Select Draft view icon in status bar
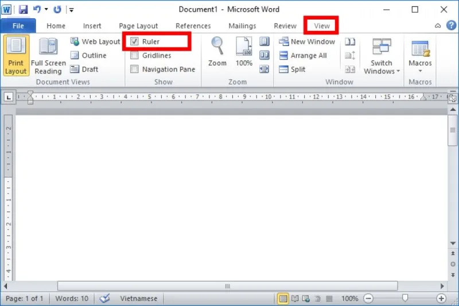459x306 pixels. coord(329,299)
